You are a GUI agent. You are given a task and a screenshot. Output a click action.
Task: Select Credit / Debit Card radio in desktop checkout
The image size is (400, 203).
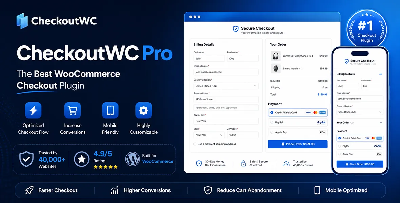[272, 112]
